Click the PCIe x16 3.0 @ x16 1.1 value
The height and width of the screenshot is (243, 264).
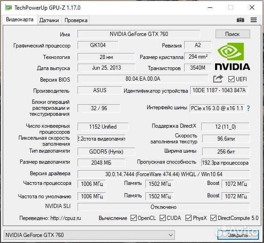point(217,108)
